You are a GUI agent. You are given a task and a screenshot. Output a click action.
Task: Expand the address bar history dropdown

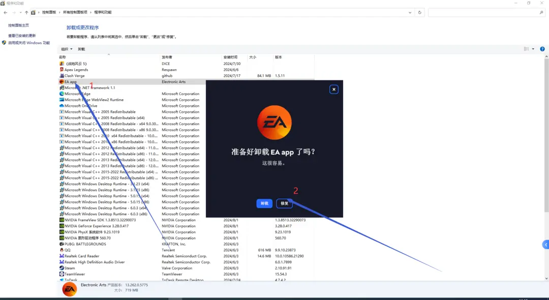[410, 13]
